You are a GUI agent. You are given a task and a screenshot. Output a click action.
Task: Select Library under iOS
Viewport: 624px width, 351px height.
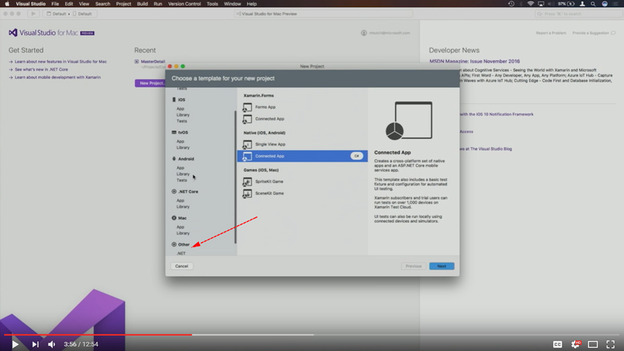(183, 114)
